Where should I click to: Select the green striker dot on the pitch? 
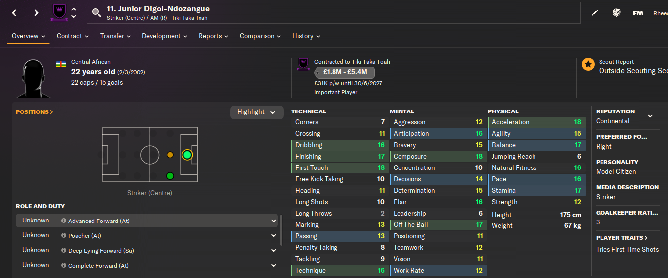click(187, 155)
